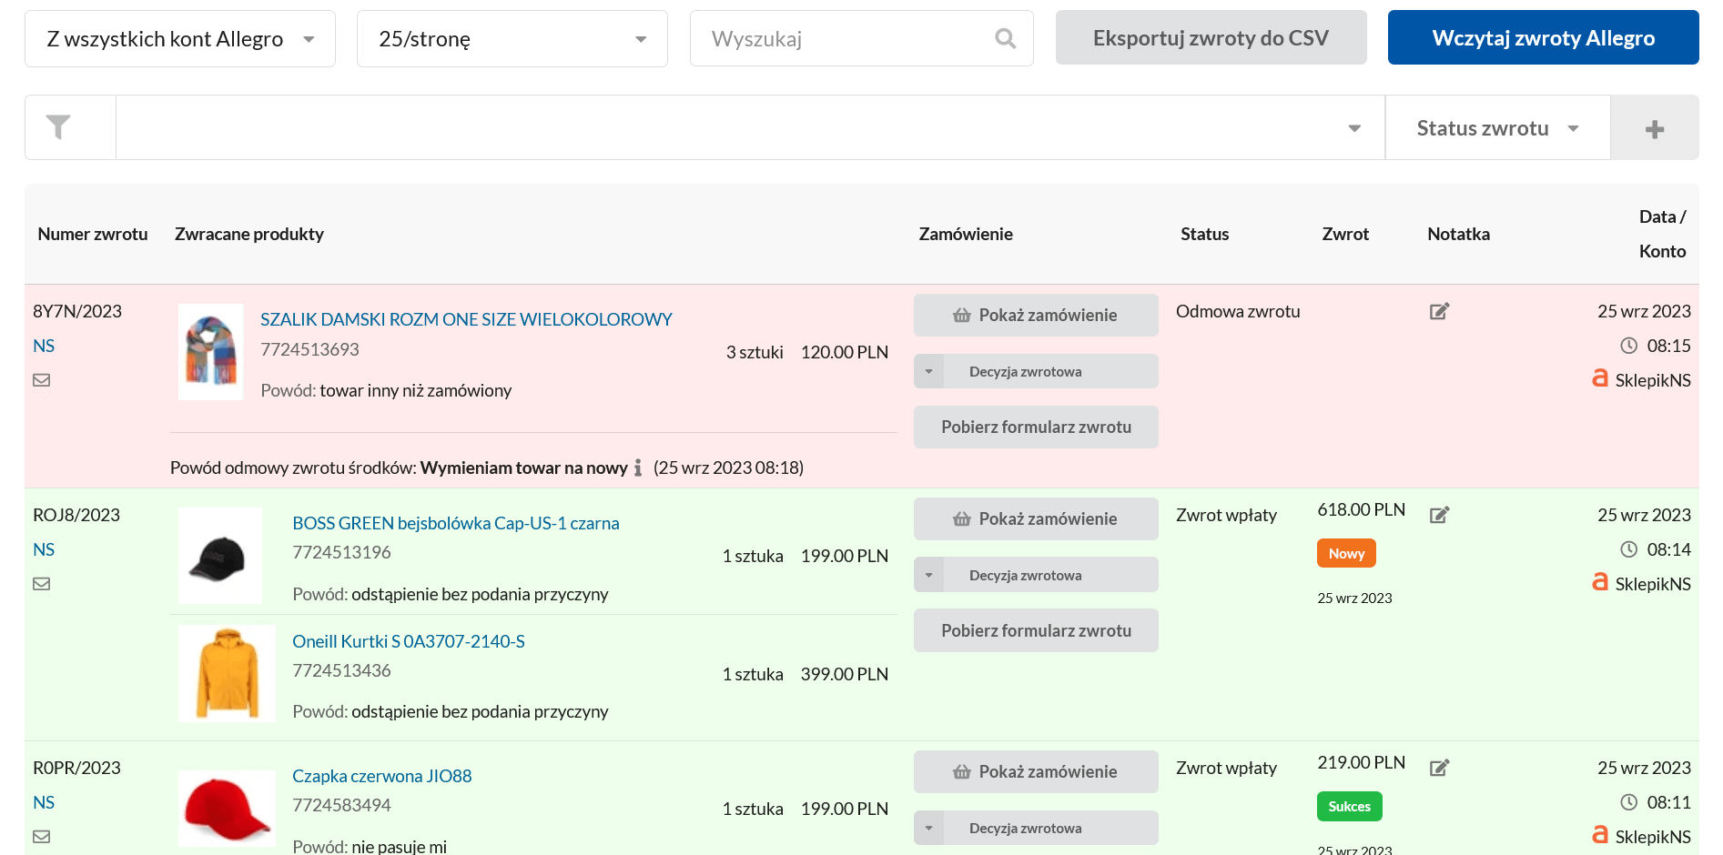Open envelope icon under return ROJ8/2023
The image size is (1723, 855).
pyautogui.click(x=42, y=584)
